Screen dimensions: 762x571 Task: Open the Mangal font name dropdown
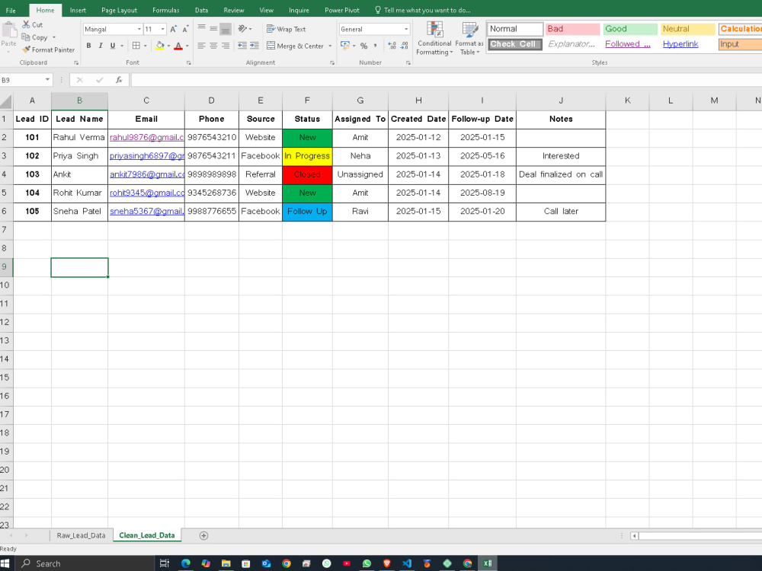click(x=139, y=29)
